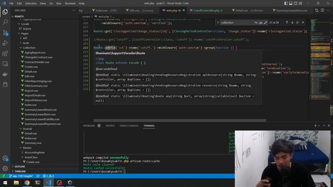Go to next find match
Viewport: 333px width, 187px height.
coord(292,22)
